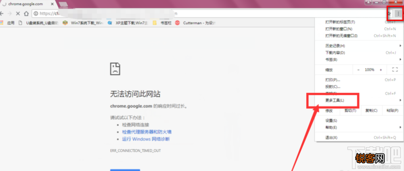Screen dimensions: 404x171
Task: Open the Cutterman bookmark
Action: pos(195,23)
